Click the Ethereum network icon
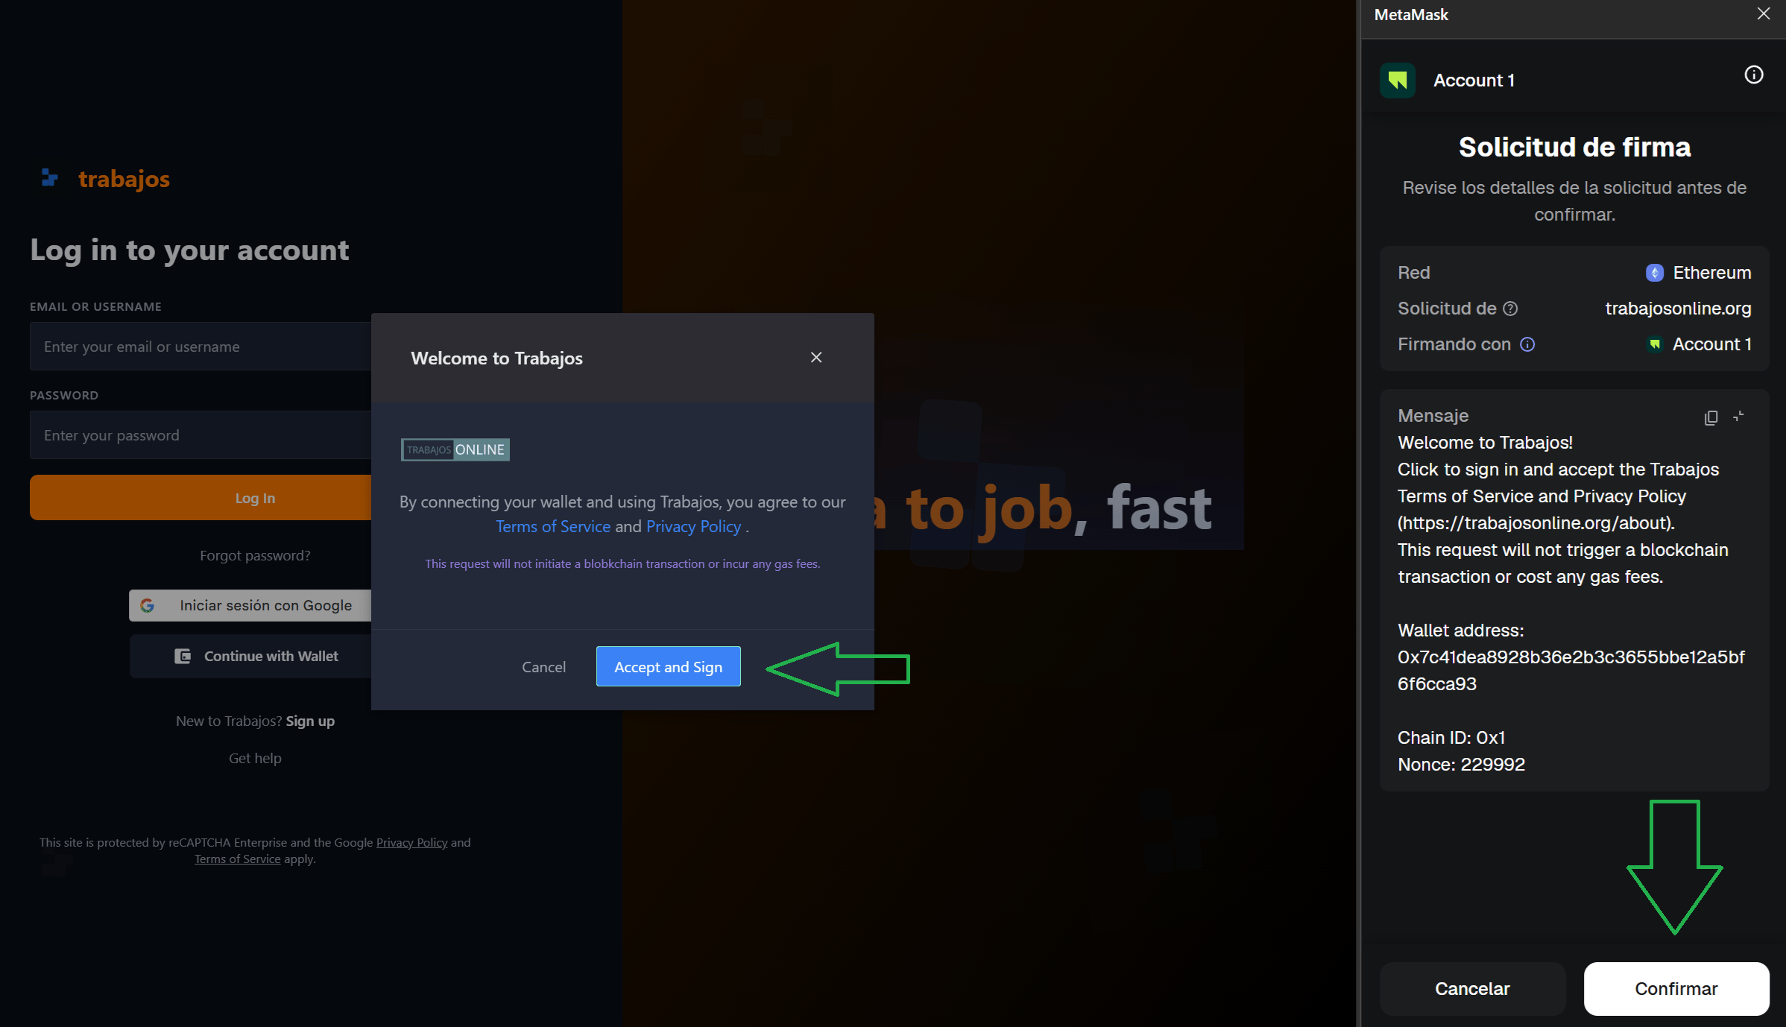This screenshot has width=1786, height=1027. pyautogui.click(x=1655, y=273)
